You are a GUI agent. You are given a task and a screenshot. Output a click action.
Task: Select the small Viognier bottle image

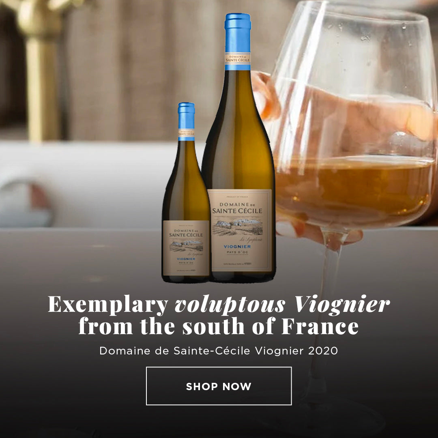pos(186,192)
